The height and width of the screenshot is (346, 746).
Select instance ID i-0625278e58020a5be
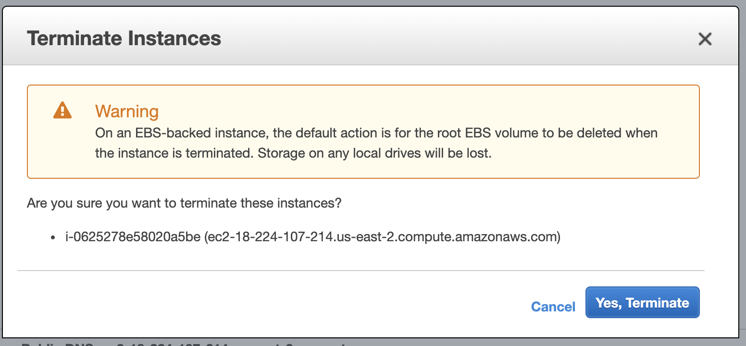coord(133,237)
